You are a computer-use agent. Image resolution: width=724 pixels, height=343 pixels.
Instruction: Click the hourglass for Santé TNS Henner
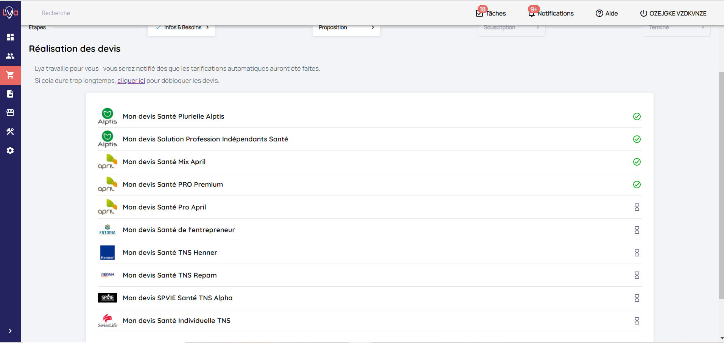tap(637, 253)
